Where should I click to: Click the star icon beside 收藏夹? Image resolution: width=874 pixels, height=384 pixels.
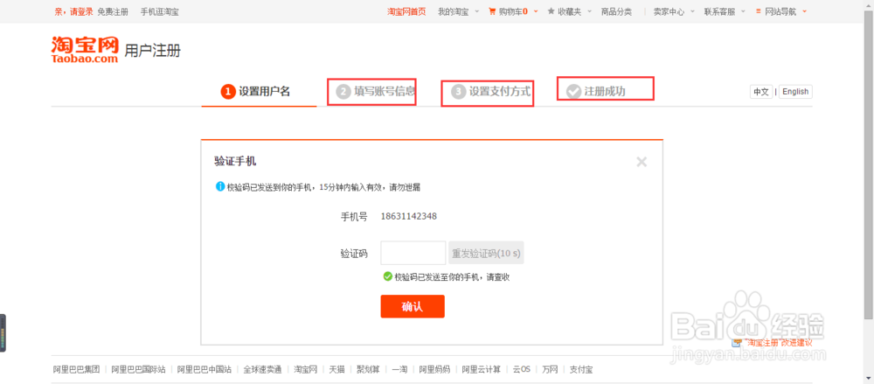(551, 11)
